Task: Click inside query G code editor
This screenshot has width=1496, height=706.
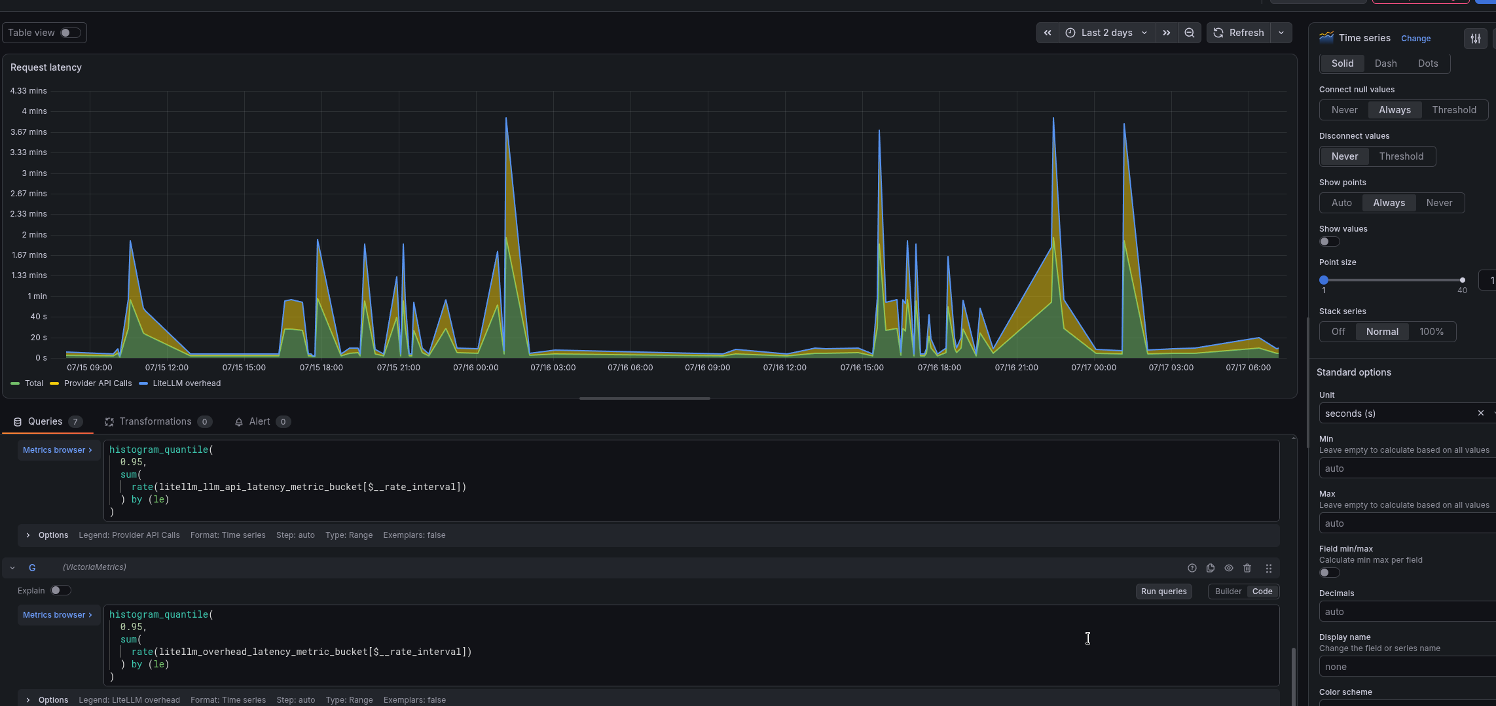Action: (691, 645)
